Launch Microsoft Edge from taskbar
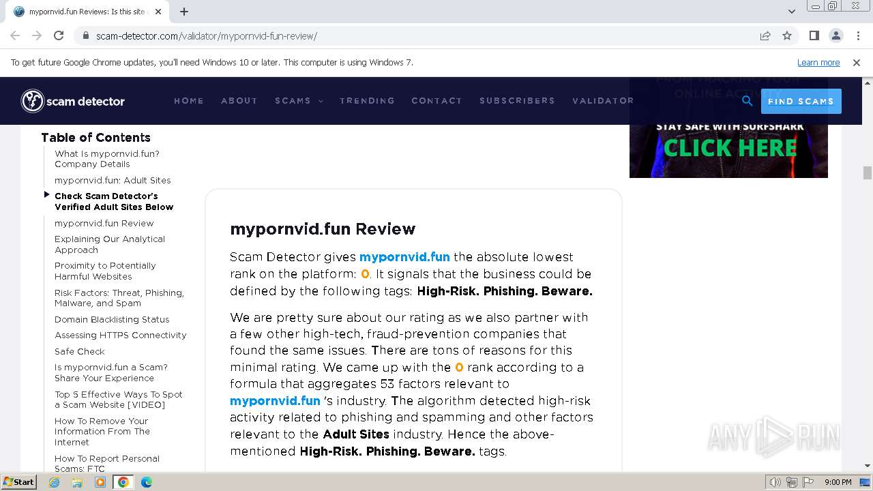 (x=147, y=482)
